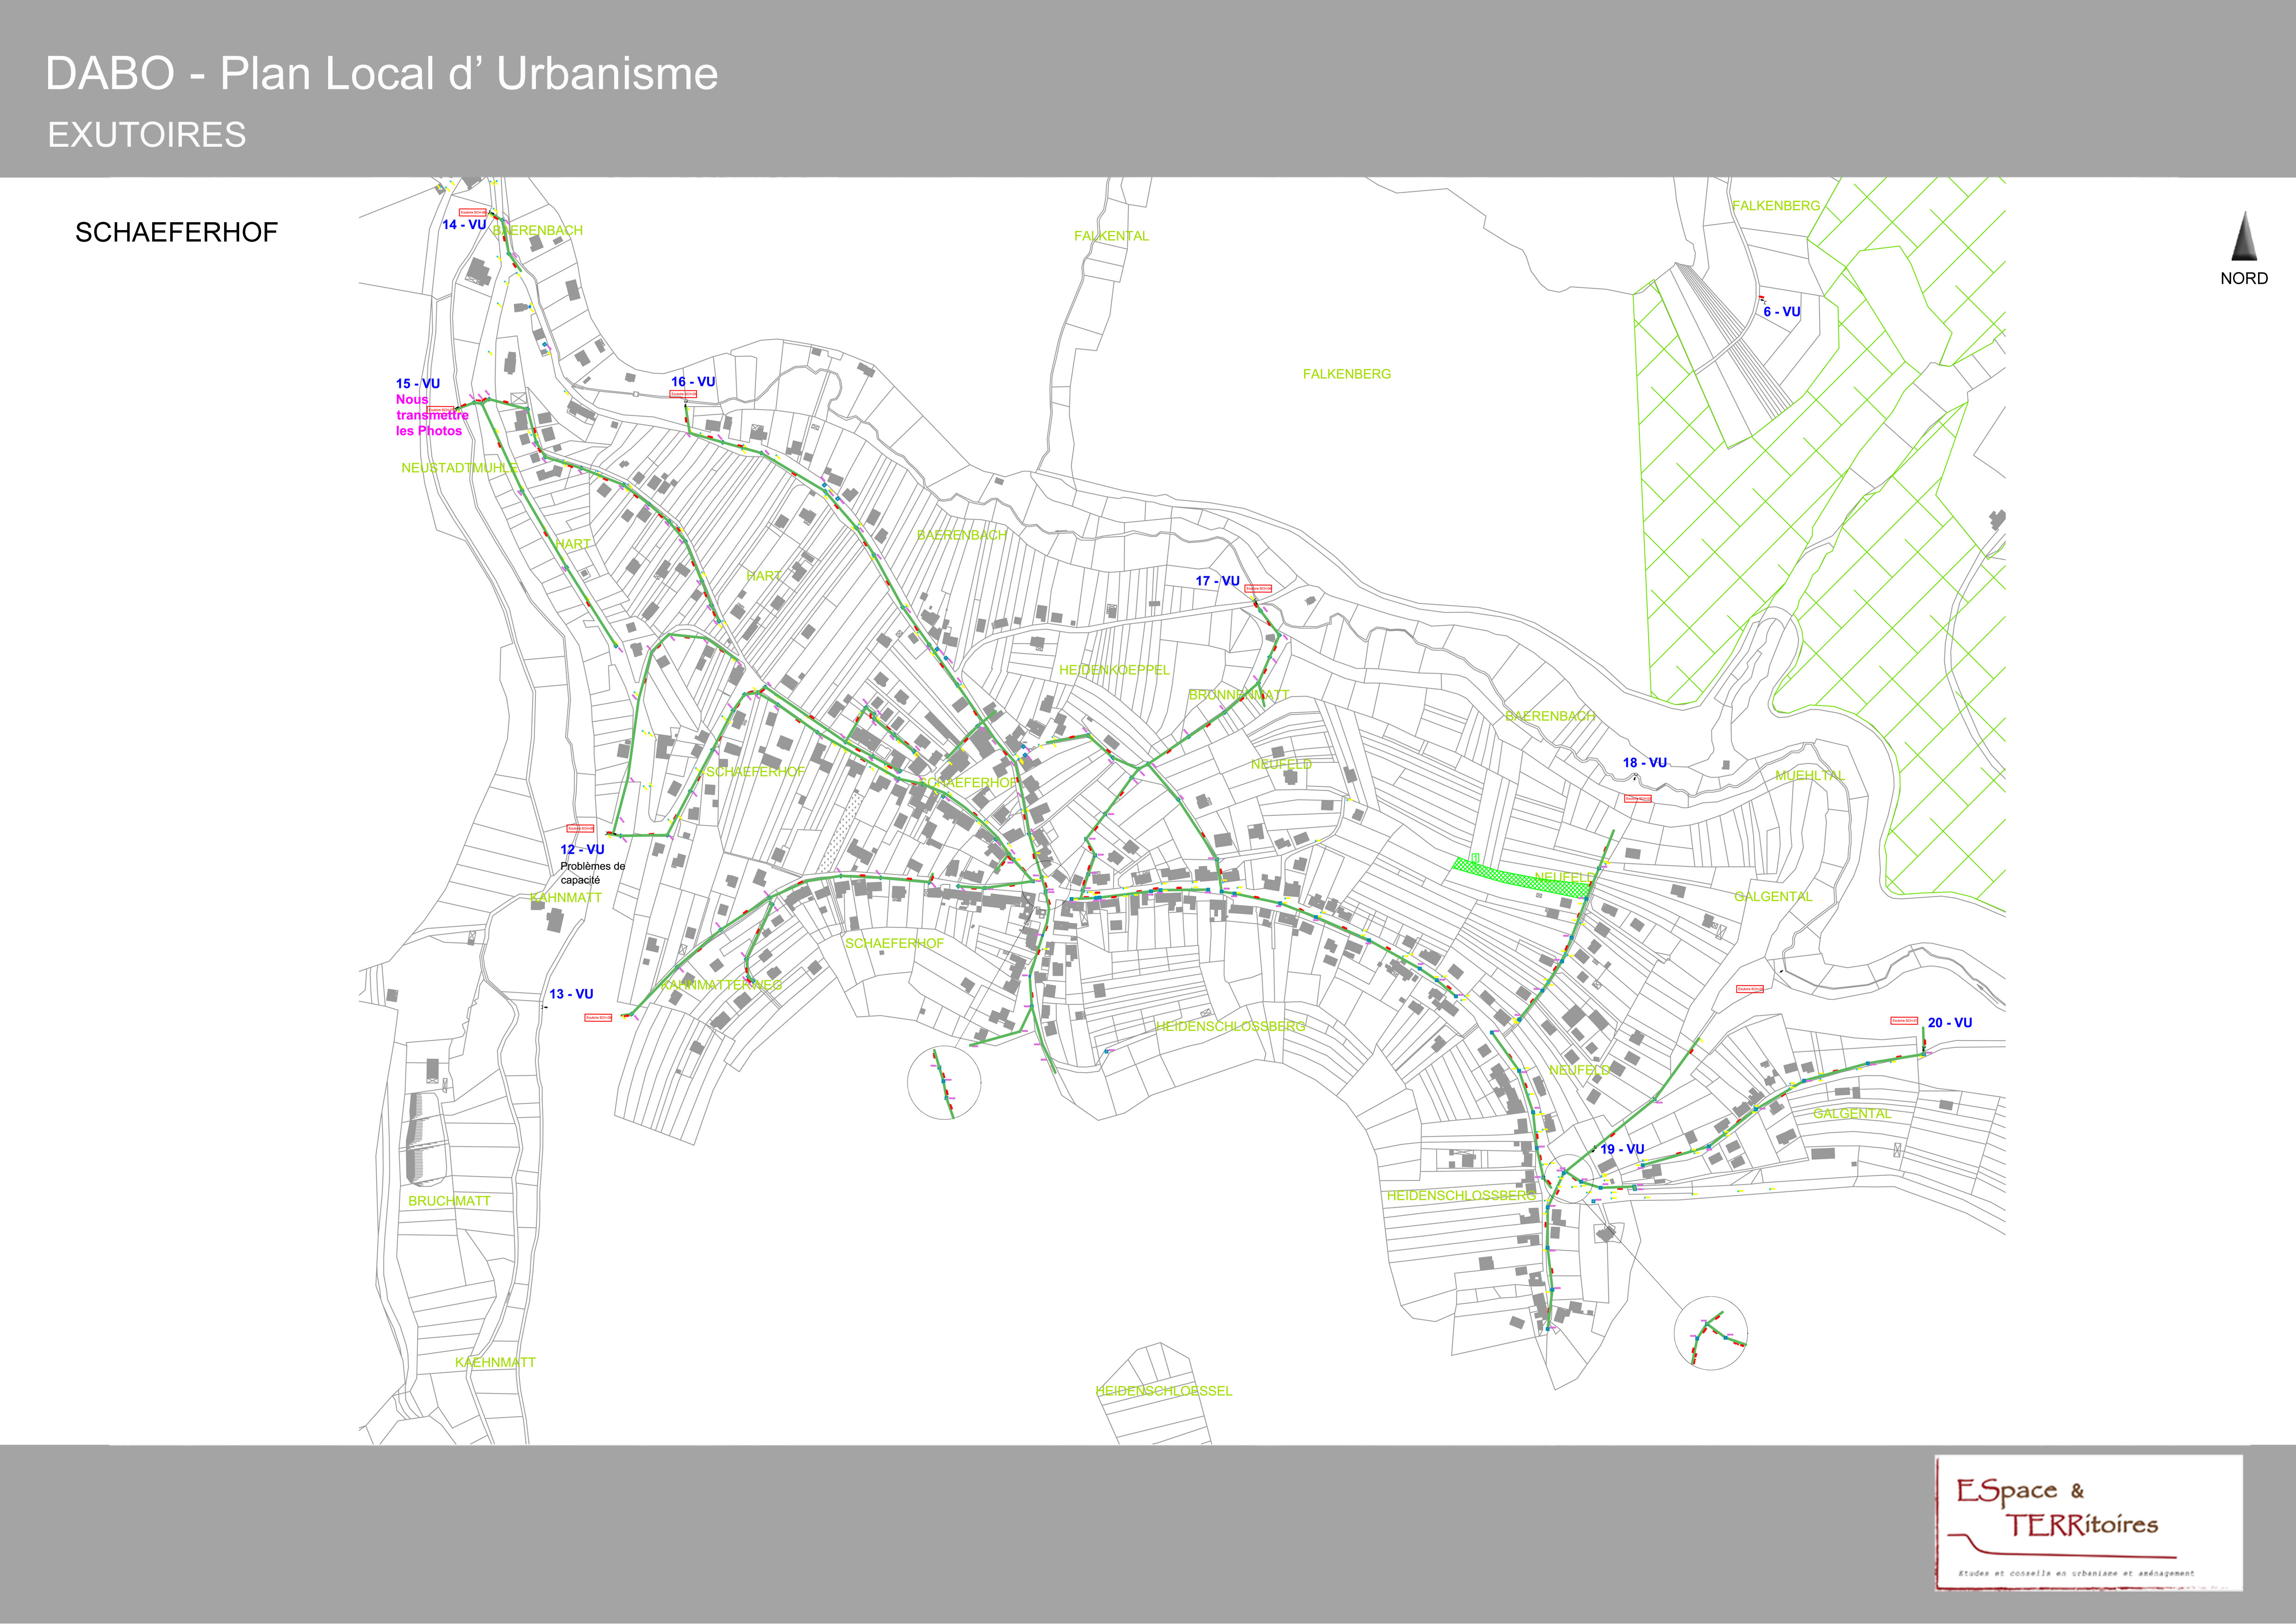Click the magenta 'Nous transmettre les Photos' note

pos(431,415)
